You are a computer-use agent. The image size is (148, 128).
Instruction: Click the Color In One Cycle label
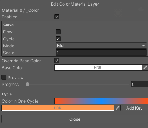pyautogui.click(x=20, y=101)
